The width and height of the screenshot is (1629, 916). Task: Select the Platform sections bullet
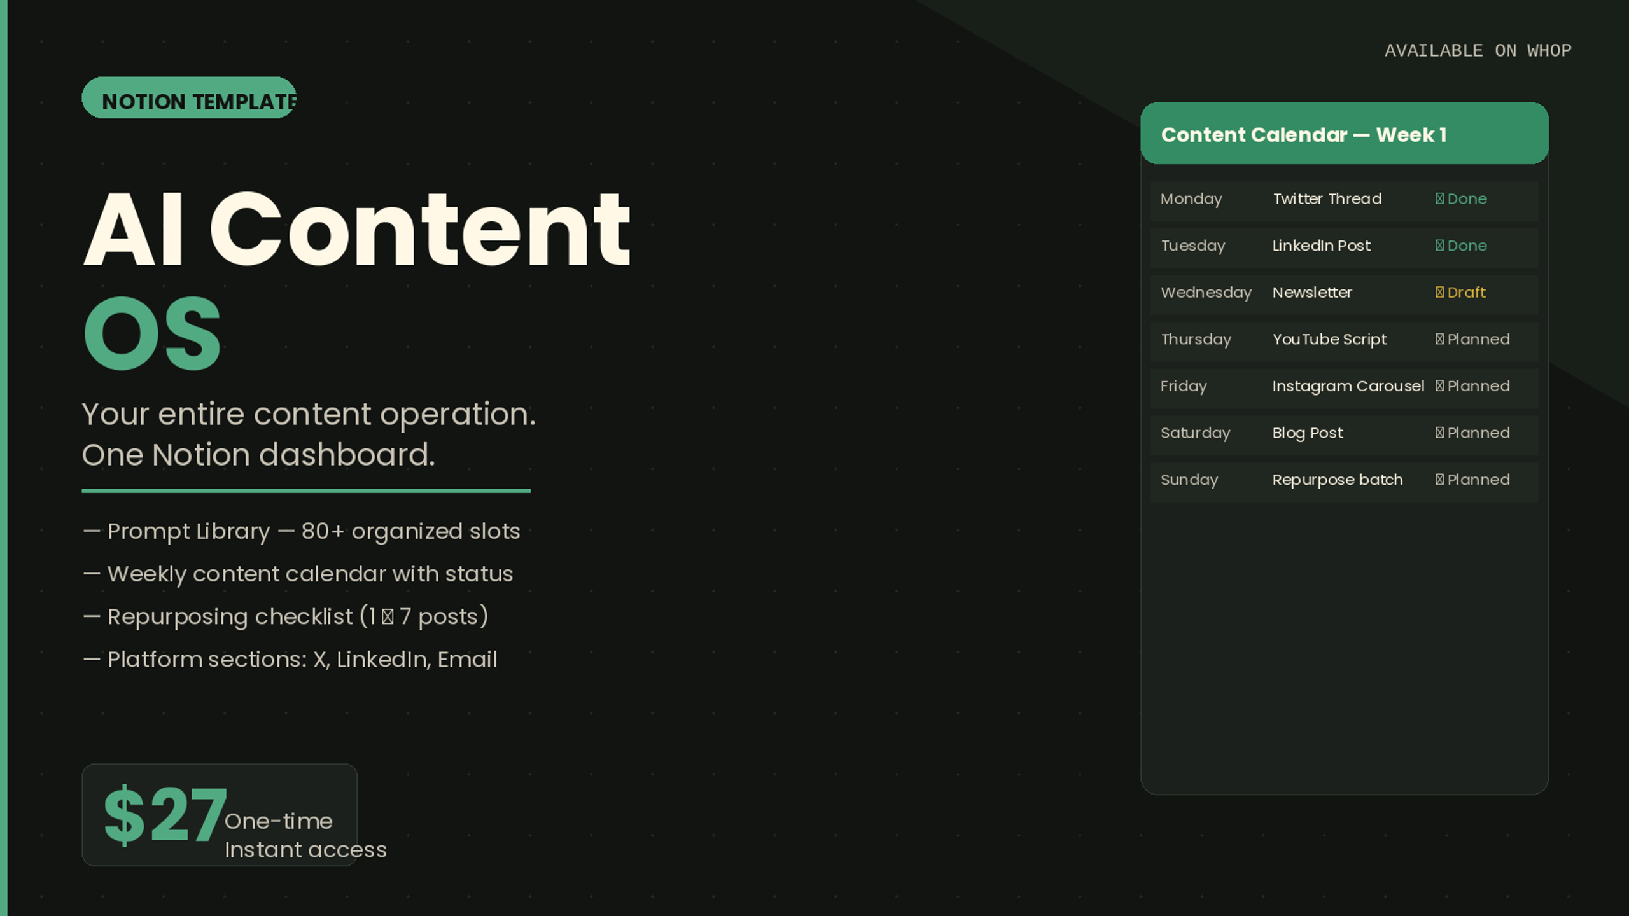pos(290,660)
